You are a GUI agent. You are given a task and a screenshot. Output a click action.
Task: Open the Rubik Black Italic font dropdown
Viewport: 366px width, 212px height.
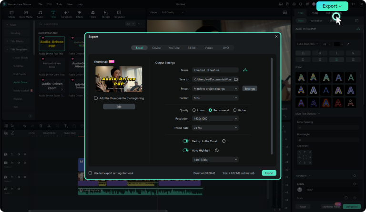[307, 44]
